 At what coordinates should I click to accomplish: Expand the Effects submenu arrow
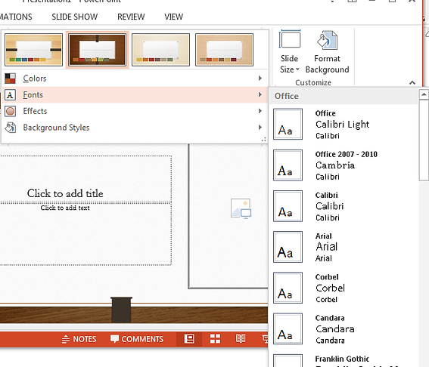point(260,111)
